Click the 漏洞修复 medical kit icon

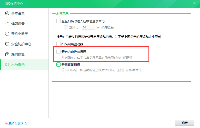tap(7, 54)
